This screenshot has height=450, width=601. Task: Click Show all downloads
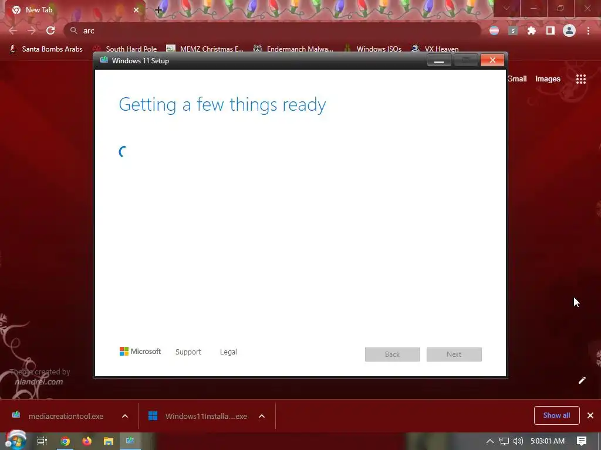pyautogui.click(x=556, y=415)
